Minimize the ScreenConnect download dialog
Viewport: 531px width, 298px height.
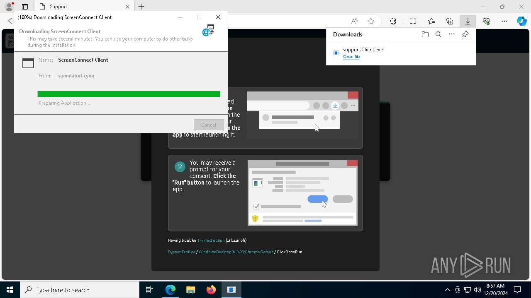click(x=180, y=17)
